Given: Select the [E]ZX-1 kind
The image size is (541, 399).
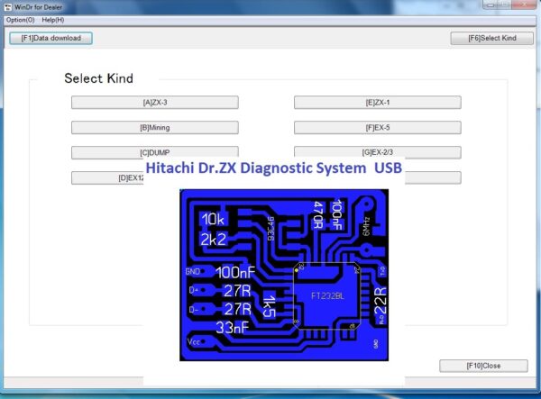Looking at the screenshot, I should (x=378, y=103).
